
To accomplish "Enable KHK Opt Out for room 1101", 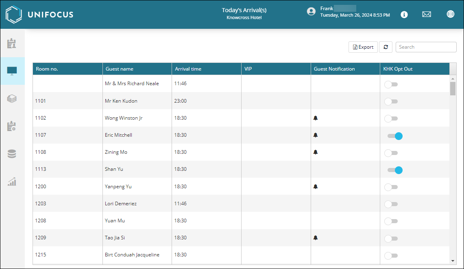I will pyautogui.click(x=391, y=101).
